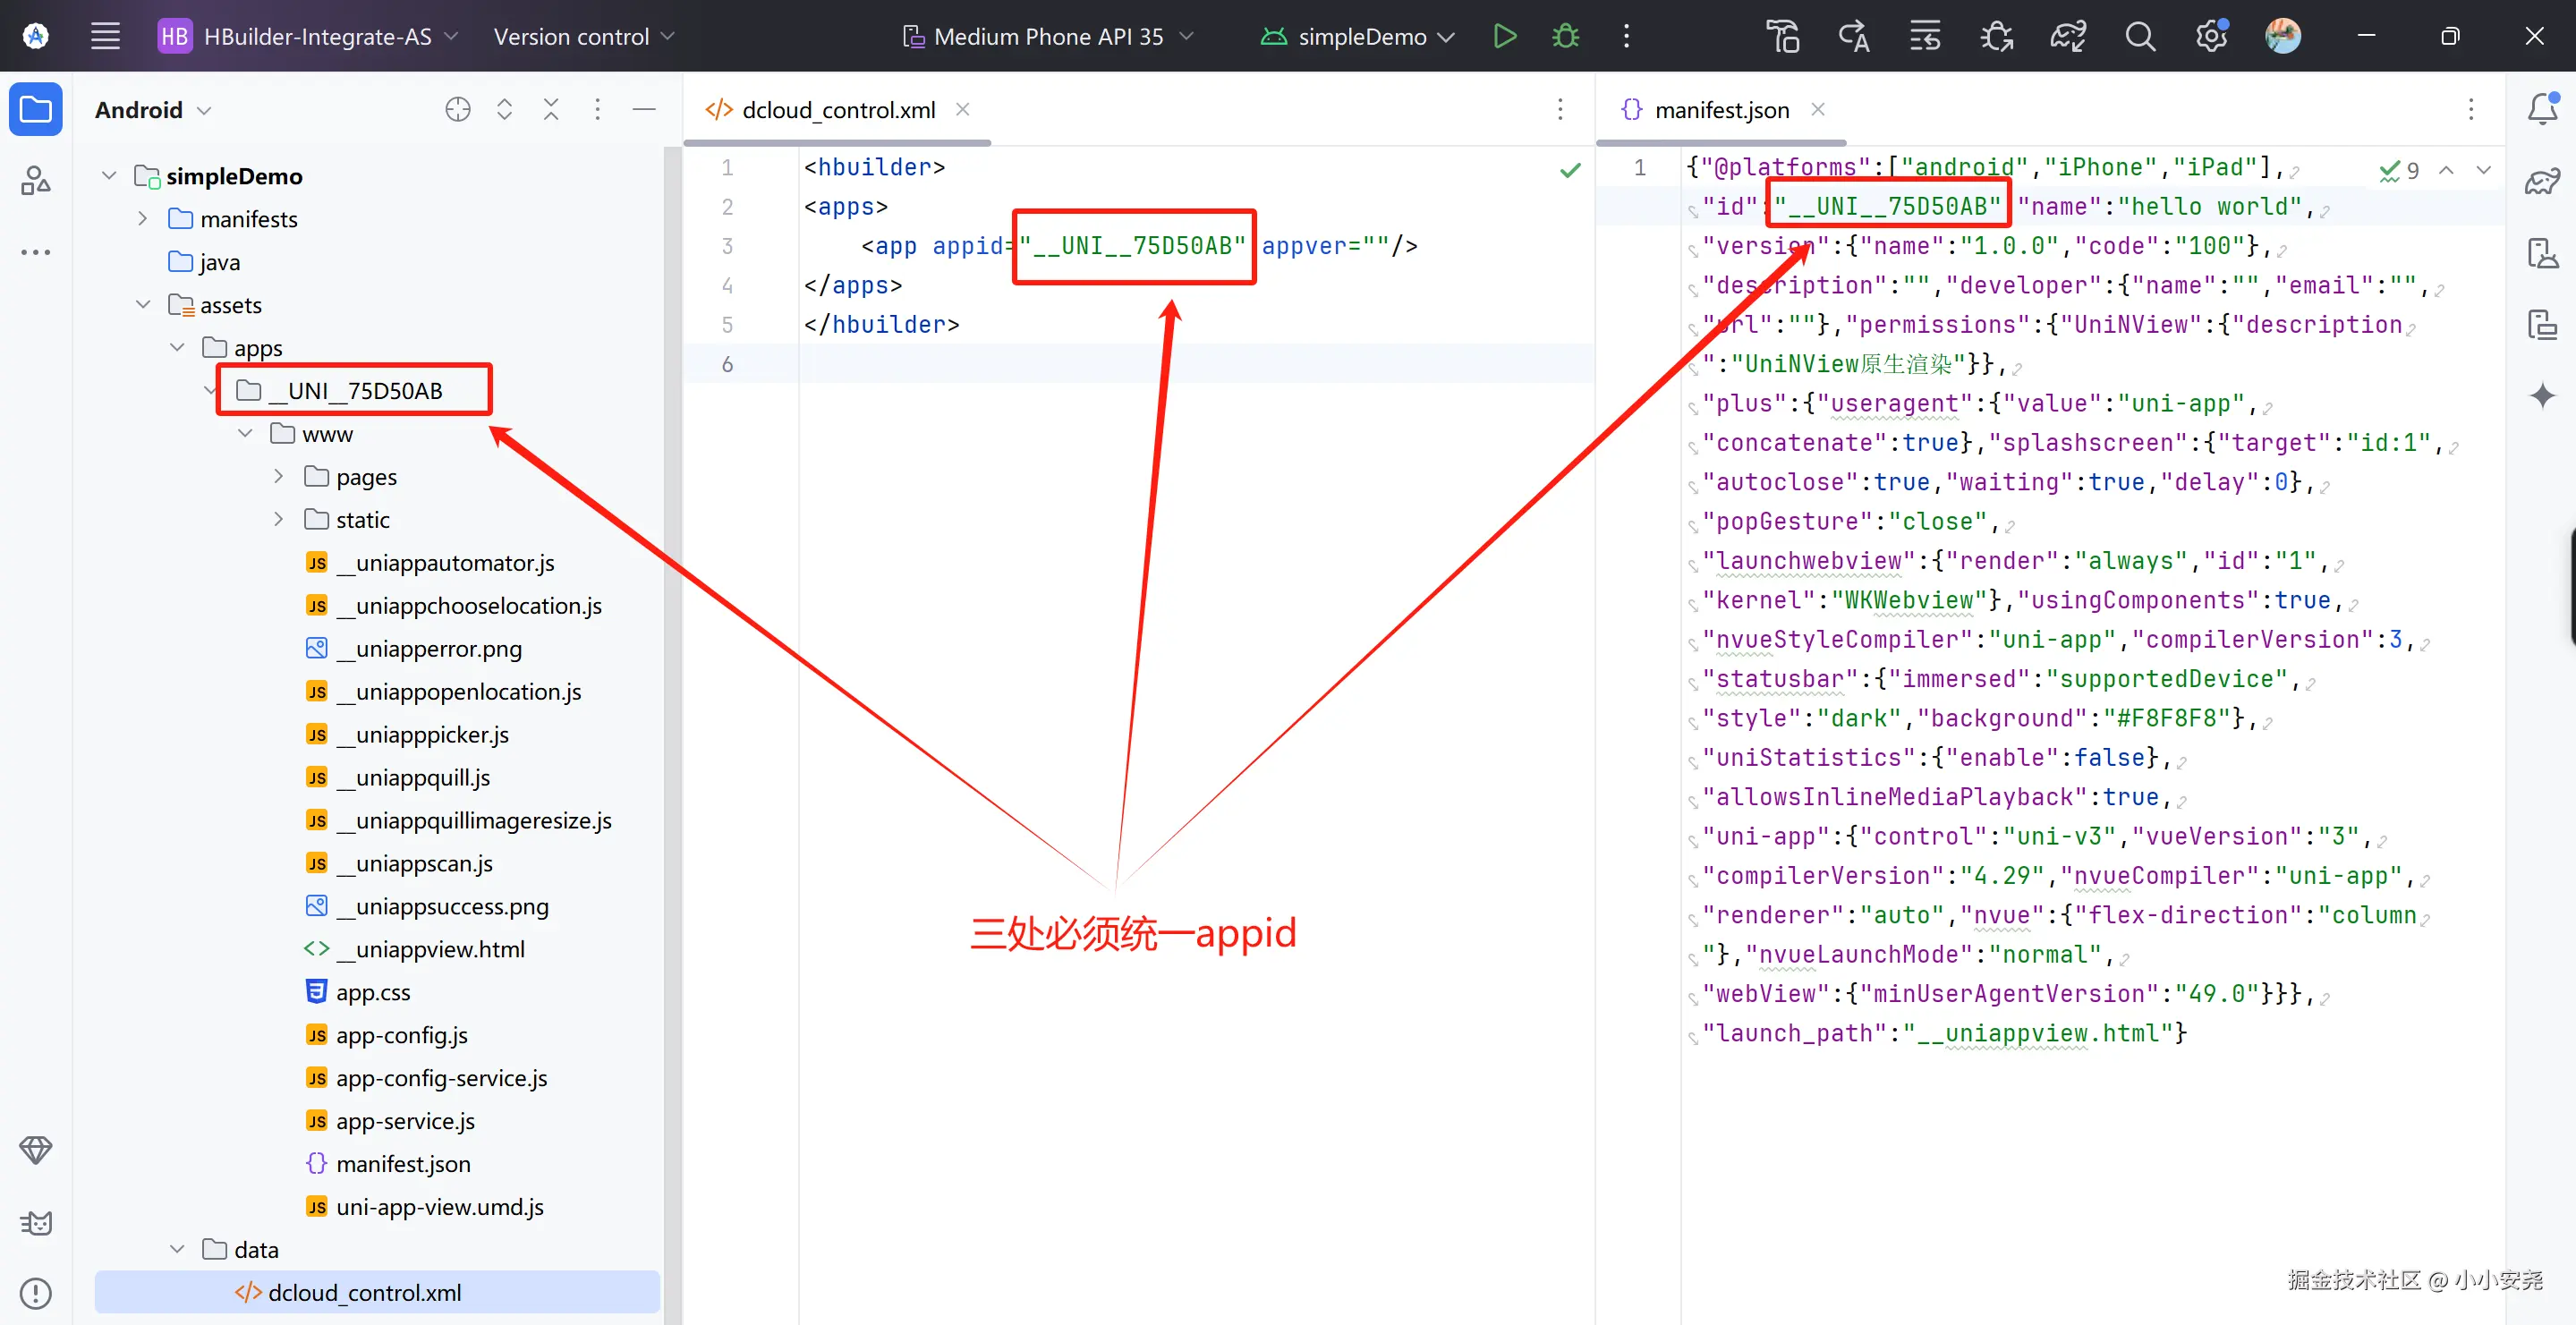Screen dimensions: 2576x1325
Task: Click the Select Opened File crosshair icon
Action: point(458,109)
